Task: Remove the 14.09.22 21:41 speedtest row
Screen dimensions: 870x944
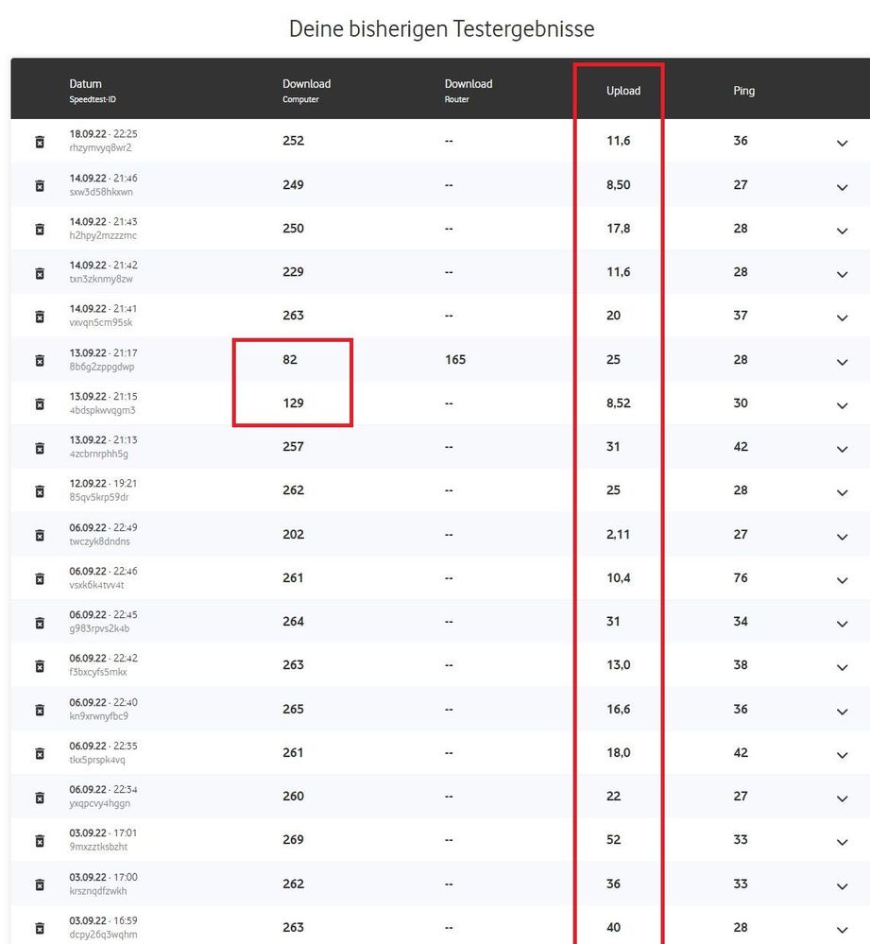Action: tap(40, 317)
